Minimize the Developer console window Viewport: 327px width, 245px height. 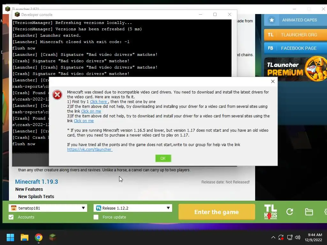coord(201,14)
